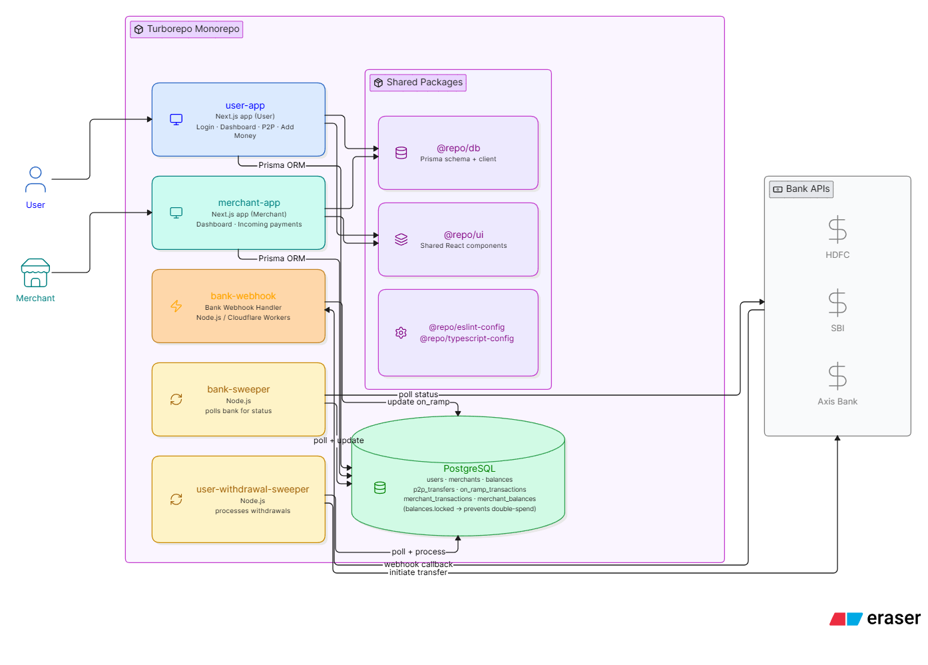The height and width of the screenshot is (665, 928).
Task: Click the 'update on_ramp' connector label
Action: (x=418, y=402)
